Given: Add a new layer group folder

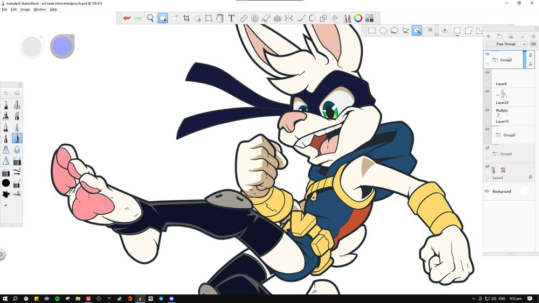Looking at the screenshot, I should pyautogui.click(x=500, y=36).
